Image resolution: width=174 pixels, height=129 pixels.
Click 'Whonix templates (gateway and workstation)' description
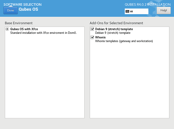click(124, 41)
